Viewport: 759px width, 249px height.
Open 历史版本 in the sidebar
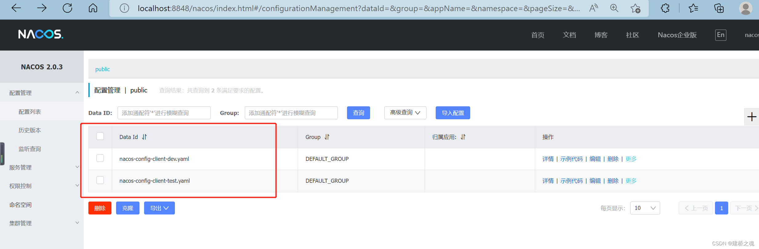30,130
